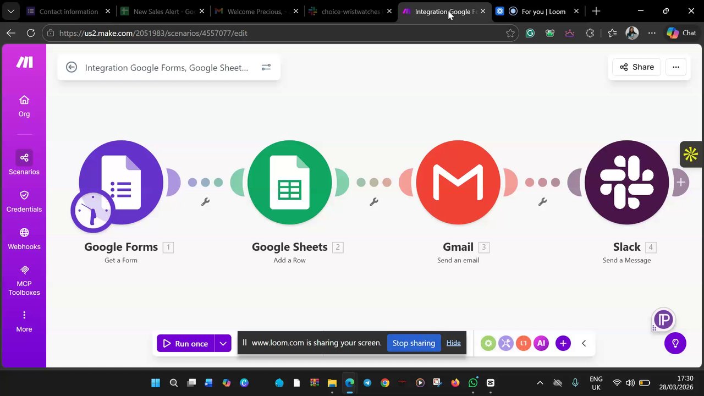Open More options in the sidebar
The width and height of the screenshot is (704, 396).
point(24,321)
